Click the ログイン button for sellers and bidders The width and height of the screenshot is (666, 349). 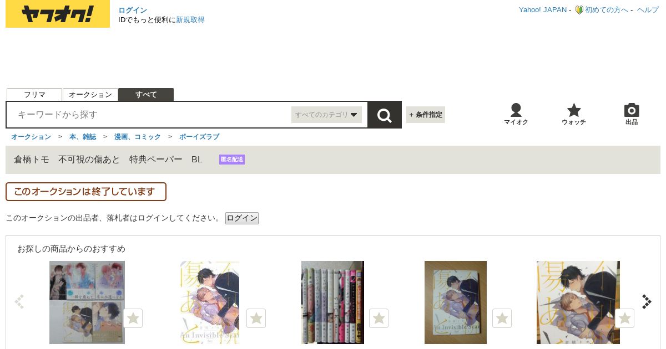(242, 218)
